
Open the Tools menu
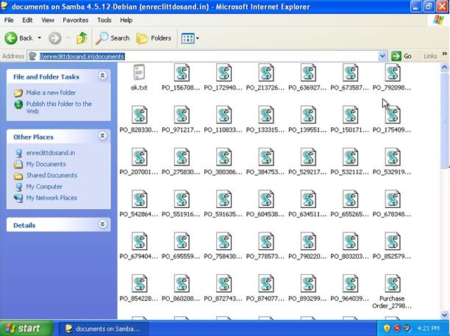pyautogui.click(x=104, y=20)
